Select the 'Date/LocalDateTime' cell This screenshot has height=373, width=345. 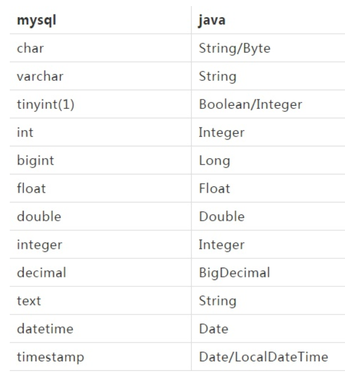coord(263,357)
